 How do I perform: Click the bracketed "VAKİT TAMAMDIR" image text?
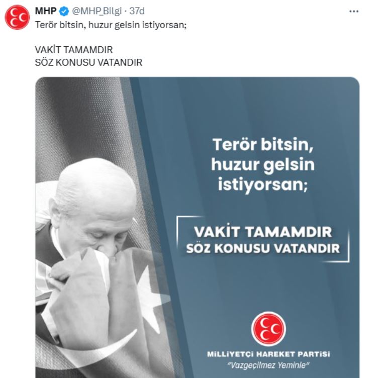(263, 232)
